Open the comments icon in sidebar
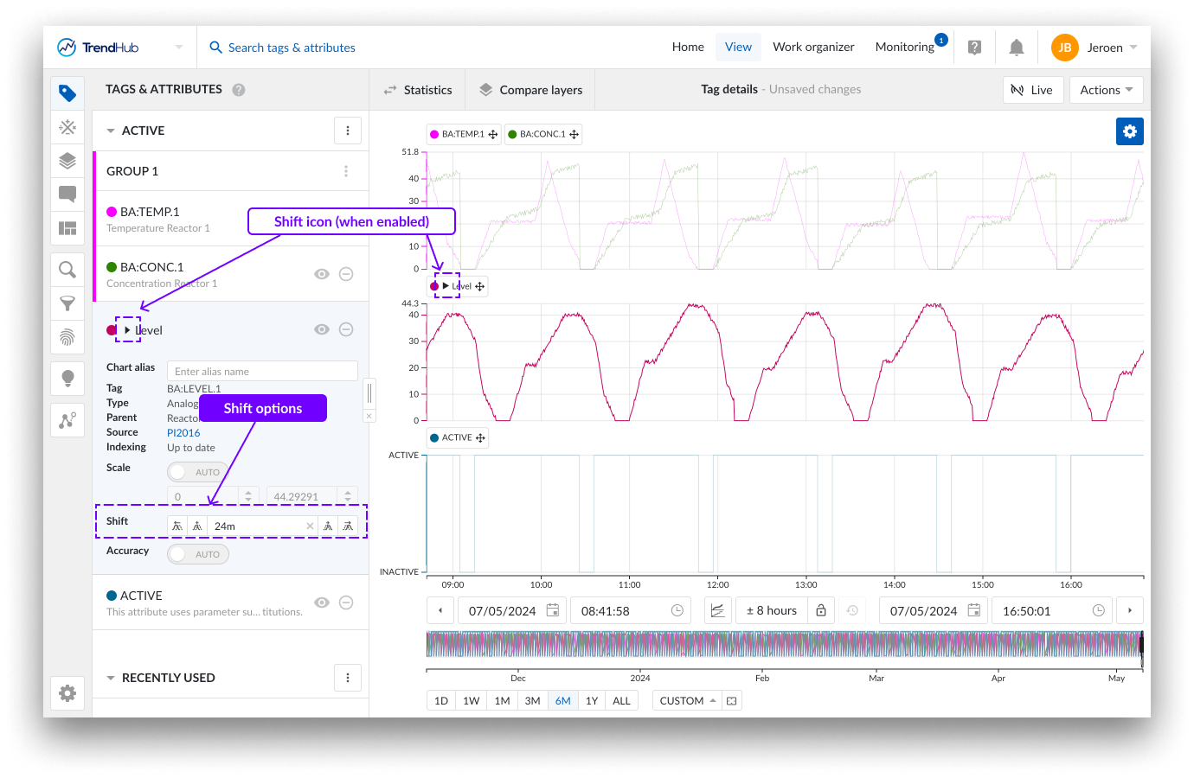This screenshot has width=1194, height=778. click(x=67, y=194)
